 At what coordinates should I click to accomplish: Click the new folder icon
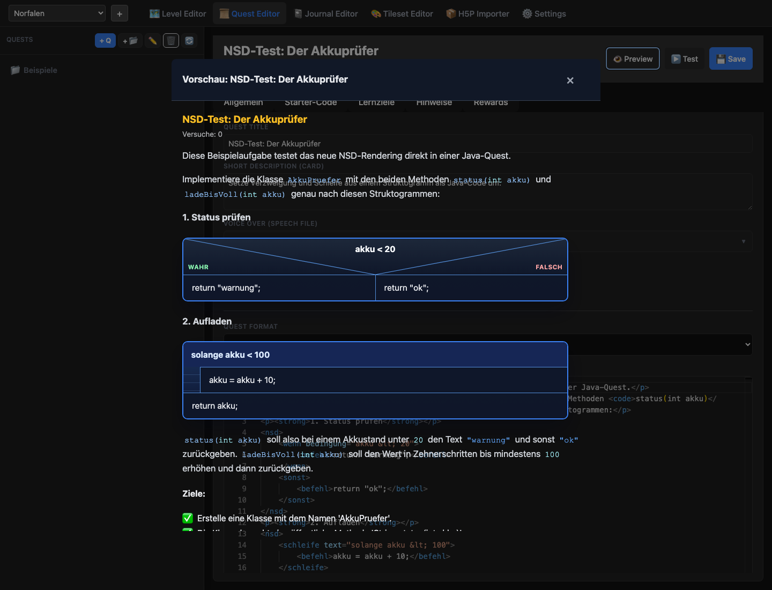[x=130, y=41]
